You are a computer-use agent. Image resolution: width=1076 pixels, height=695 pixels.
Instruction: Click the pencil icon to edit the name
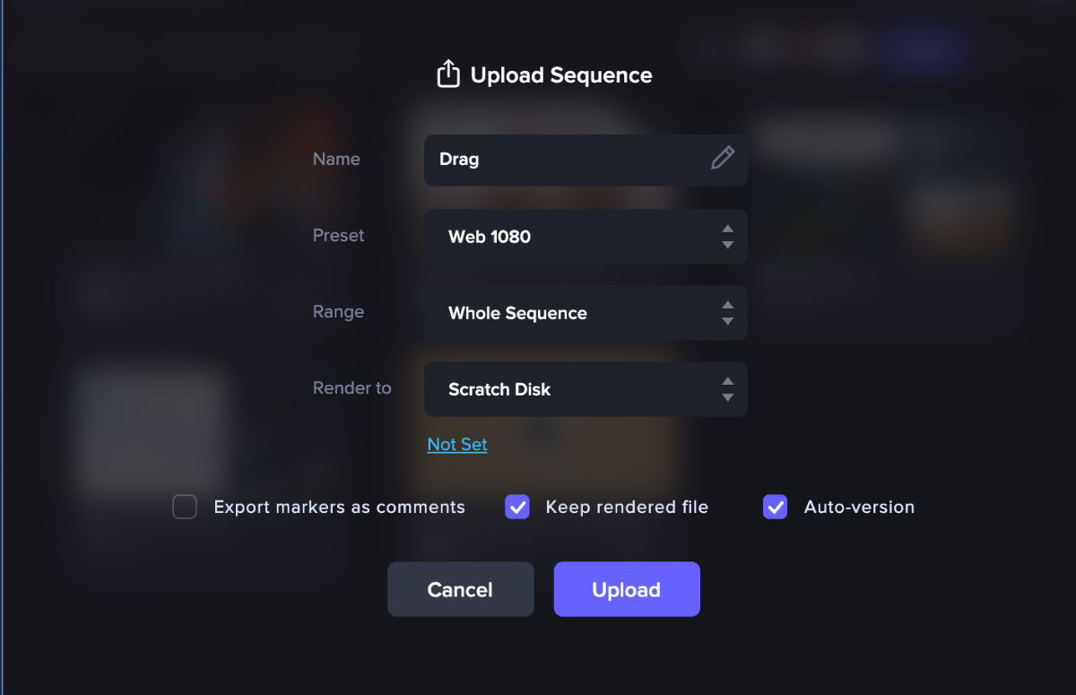tap(723, 159)
